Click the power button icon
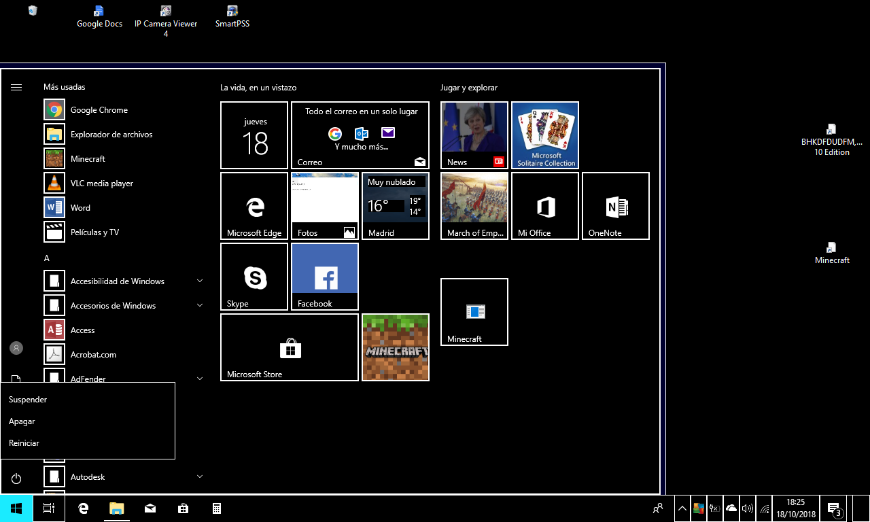The image size is (870, 522). coord(16,478)
